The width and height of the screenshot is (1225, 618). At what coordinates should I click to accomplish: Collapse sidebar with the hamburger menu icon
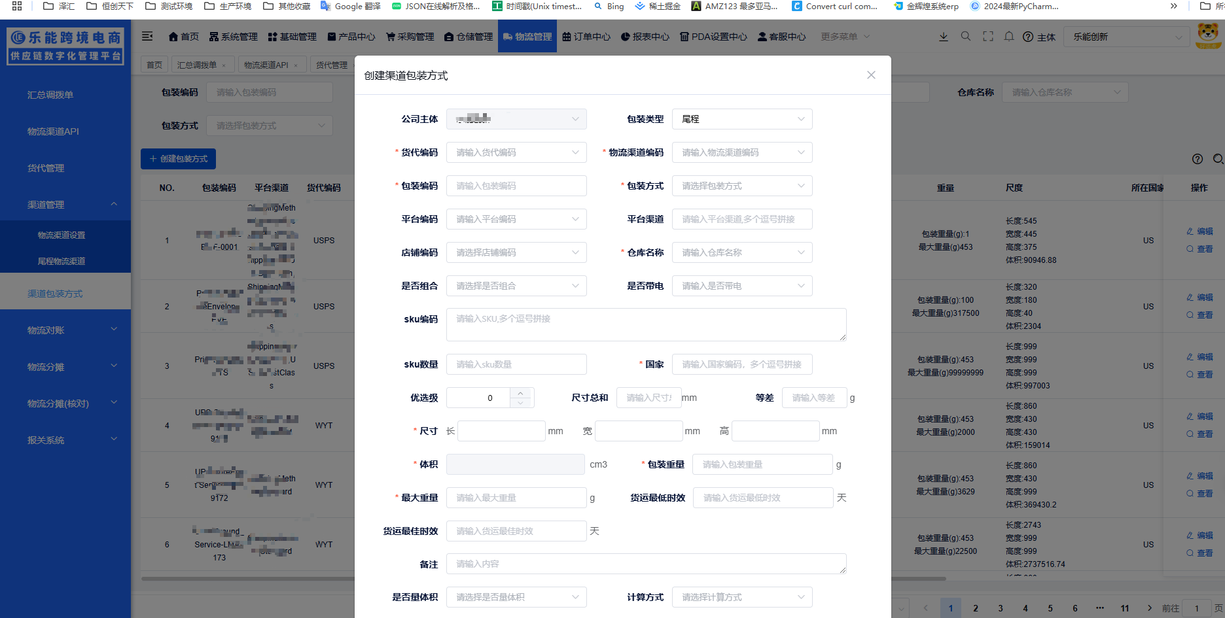tap(147, 37)
